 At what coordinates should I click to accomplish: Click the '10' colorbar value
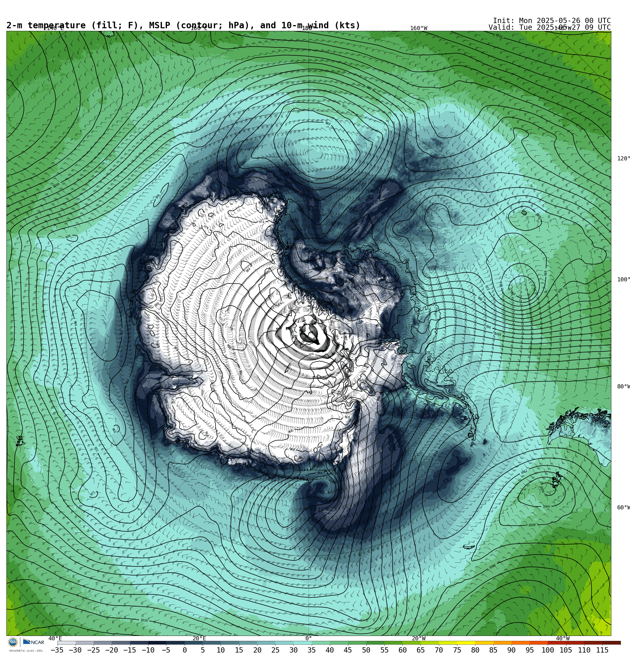221,650
